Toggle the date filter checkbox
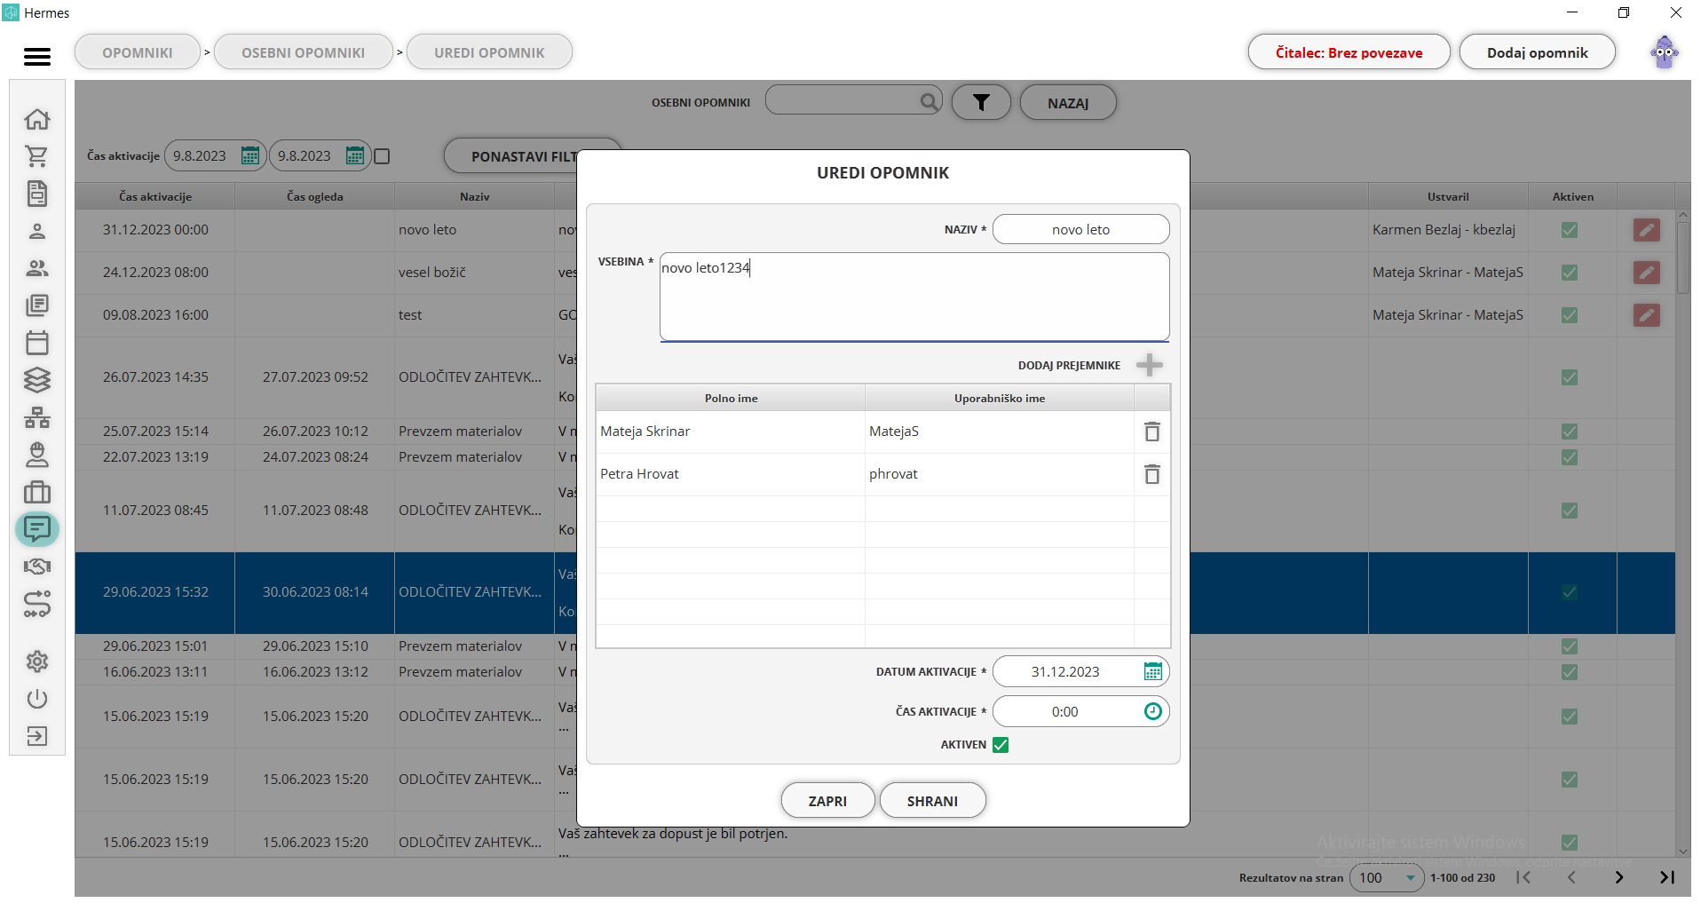 [383, 156]
